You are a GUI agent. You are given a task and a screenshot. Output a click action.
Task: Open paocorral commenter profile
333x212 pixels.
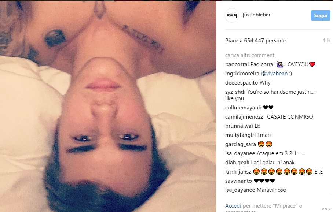[237, 64]
